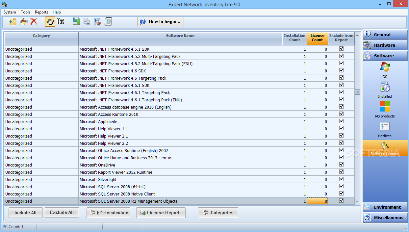Select Microsoft Office Home and Business 2013 row
Image resolution: width=409 pixels, height=232 pixels.
pyautogui.click(x=179, y=158)
